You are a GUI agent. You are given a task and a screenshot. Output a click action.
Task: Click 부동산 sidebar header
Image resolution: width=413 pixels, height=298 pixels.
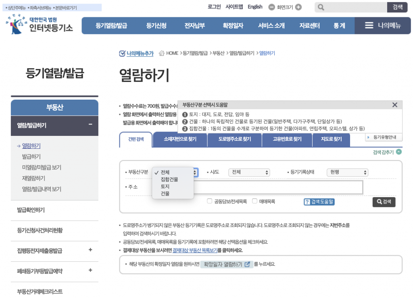[x=54, y=107]
